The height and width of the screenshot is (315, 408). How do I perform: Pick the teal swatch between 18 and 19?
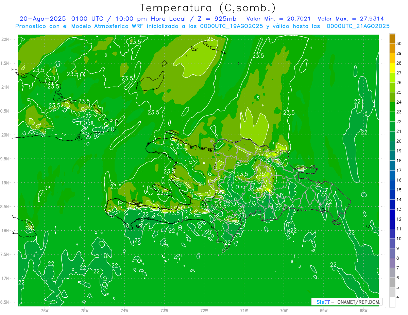tap(392, 156)
